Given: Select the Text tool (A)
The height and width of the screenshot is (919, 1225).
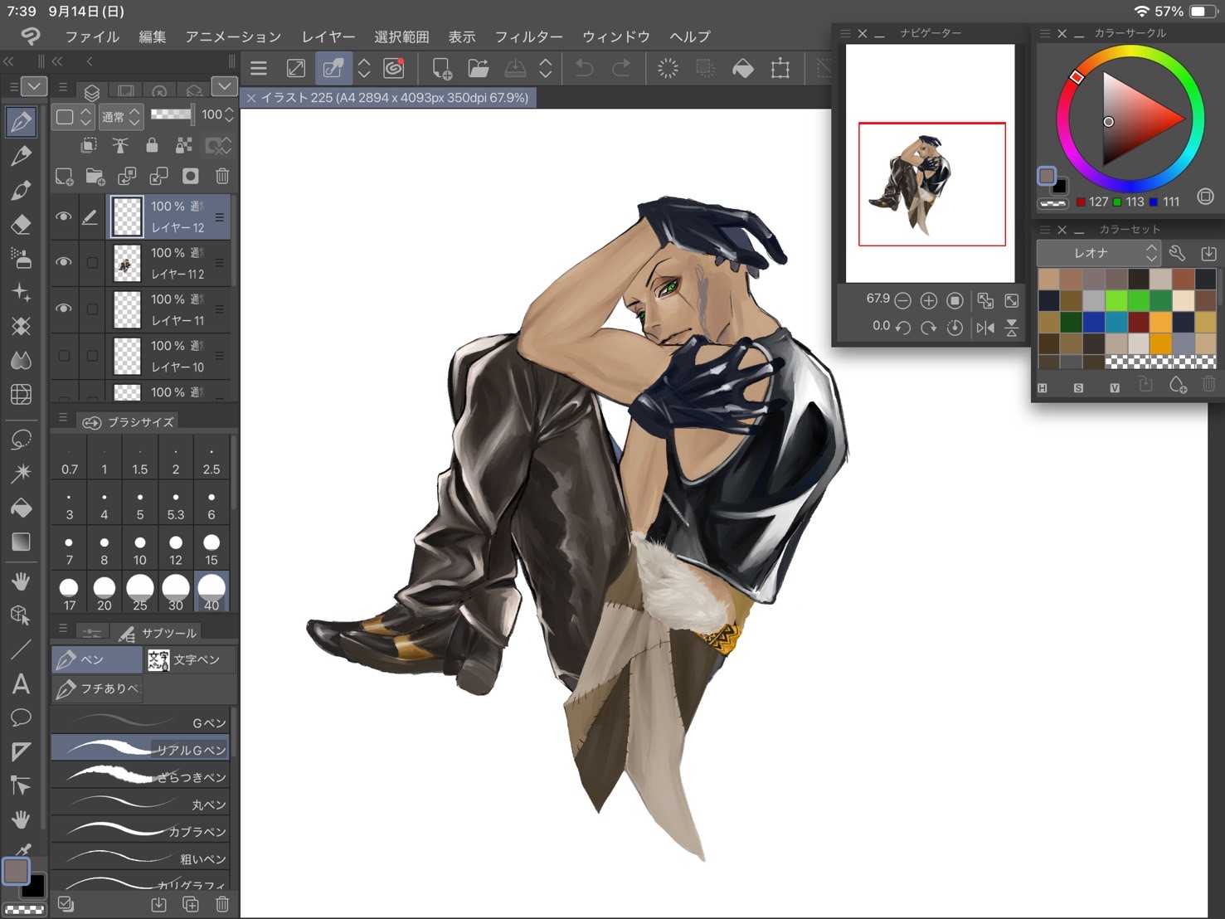Looking at the screenshot, I should tap(22, 684).
